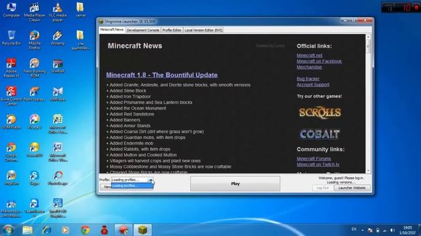
Task: Open Minecraft 1.8 Bountiful Update headline link
Action: (x=162, y=75)
